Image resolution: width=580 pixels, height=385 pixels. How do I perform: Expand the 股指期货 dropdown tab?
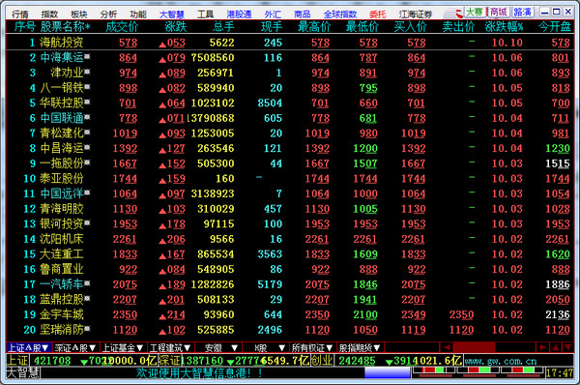click(x=360, y=347)
